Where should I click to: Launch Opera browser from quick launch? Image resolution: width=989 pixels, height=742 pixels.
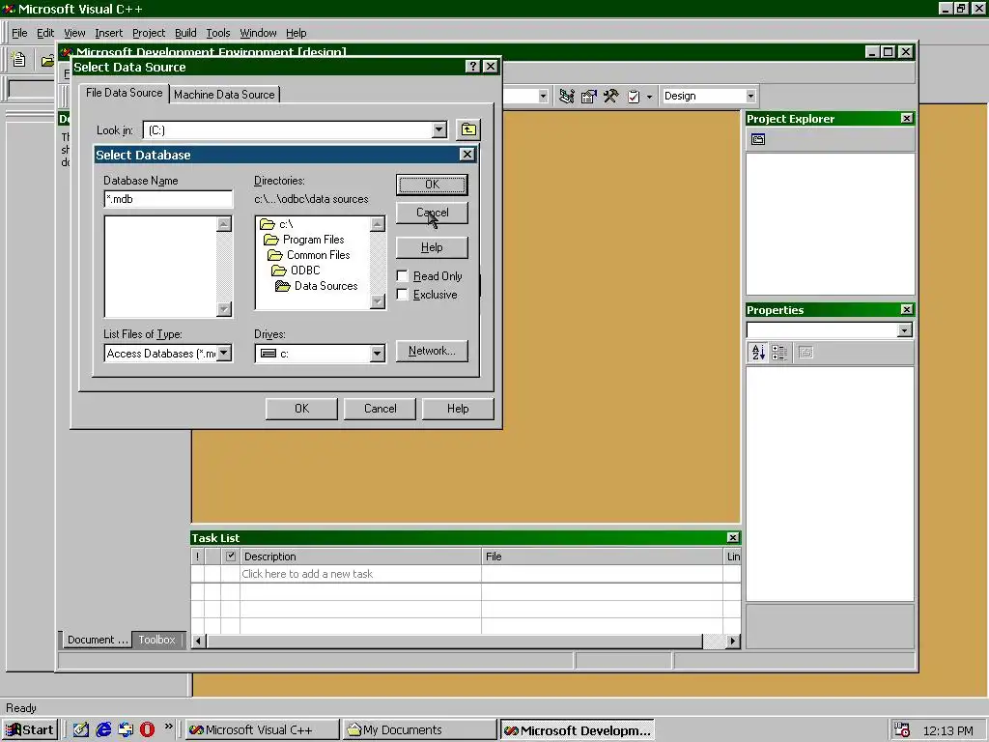pos(147,729)
